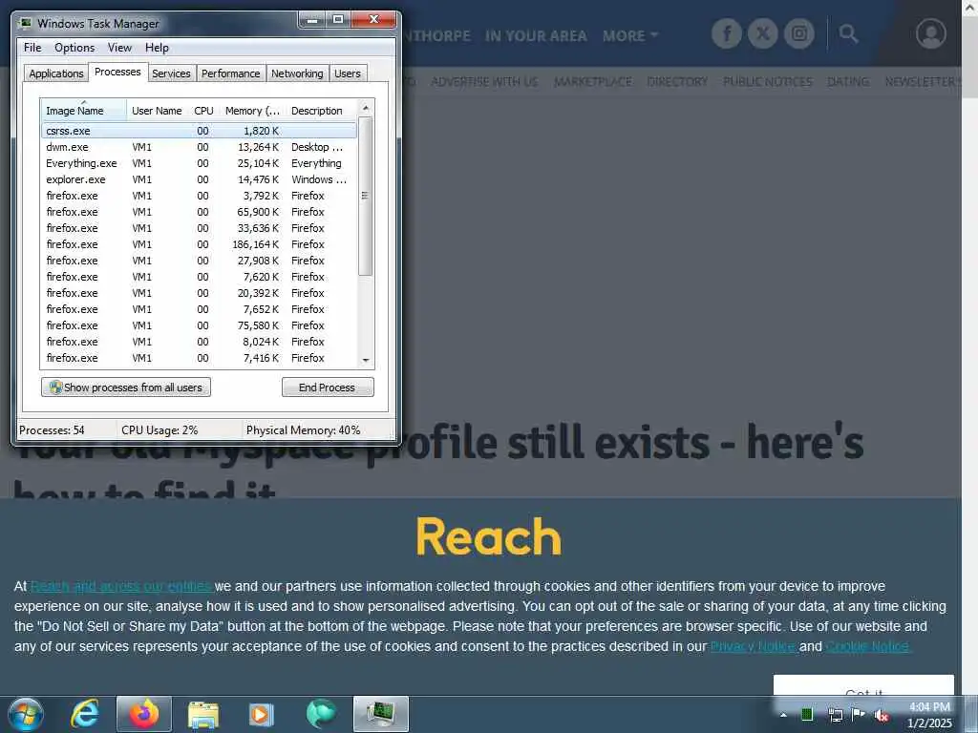Screen dimensions: 978x733
Task: Click the End Process button
Action: (328, 387)
